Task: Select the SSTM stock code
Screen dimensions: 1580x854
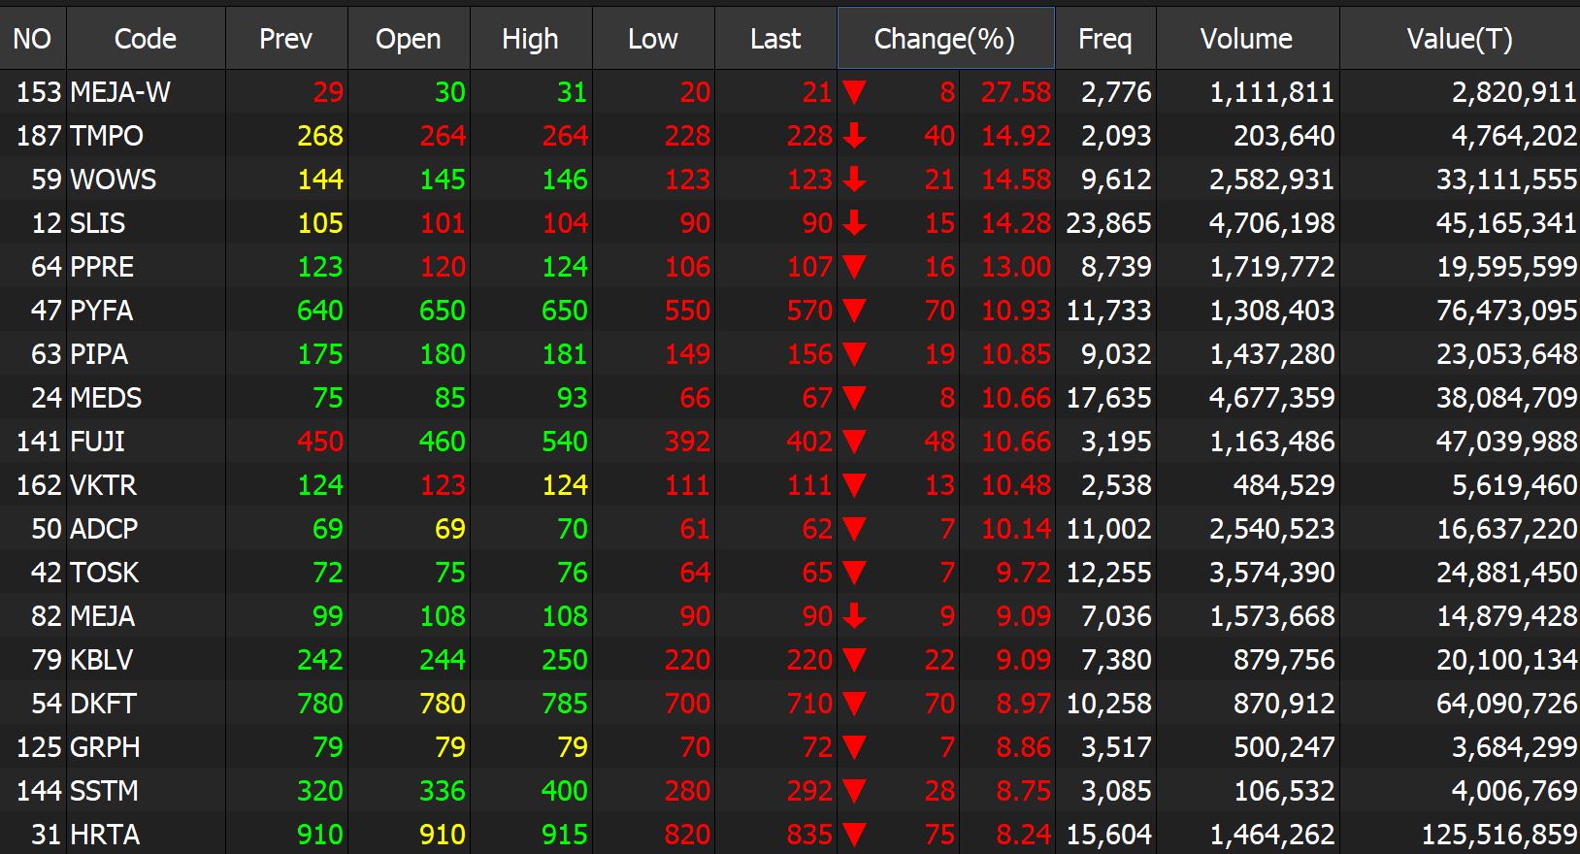Action: (x=104, y=791)
